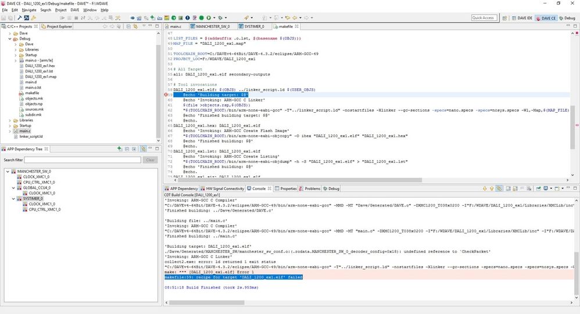Image resolution: width=580 pixels, height=314 pixels.
Task: Toggle link-with-editor icon in APP Dependency Tree panel
Action: tap(143, 149)
